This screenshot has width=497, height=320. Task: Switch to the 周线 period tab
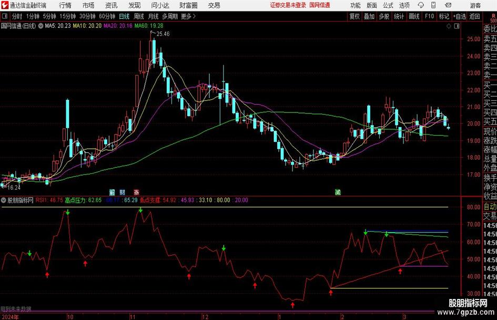point(138,16)
